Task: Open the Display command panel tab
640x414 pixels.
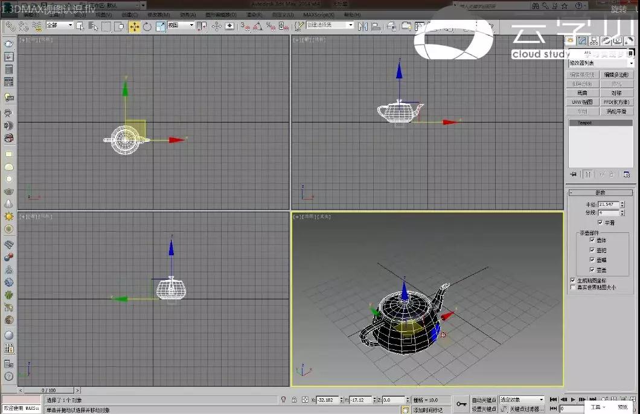Action: [618, 41]
